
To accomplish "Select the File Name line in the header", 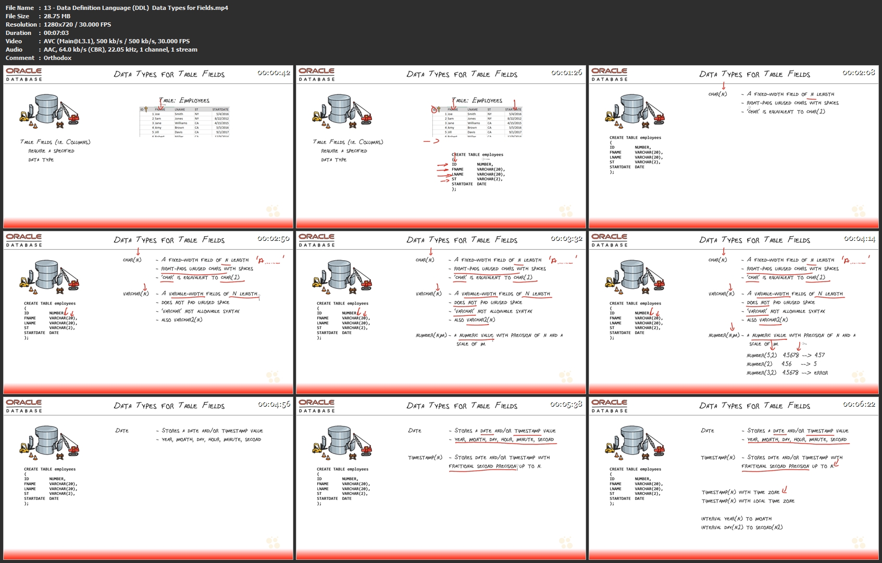I will (117, 8).
